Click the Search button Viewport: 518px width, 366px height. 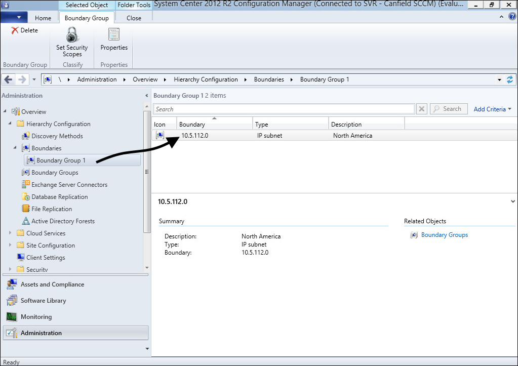point(449,109)
